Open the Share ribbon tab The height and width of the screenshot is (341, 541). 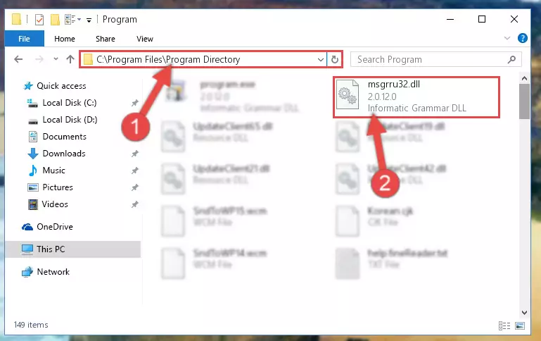pos(106,39)
